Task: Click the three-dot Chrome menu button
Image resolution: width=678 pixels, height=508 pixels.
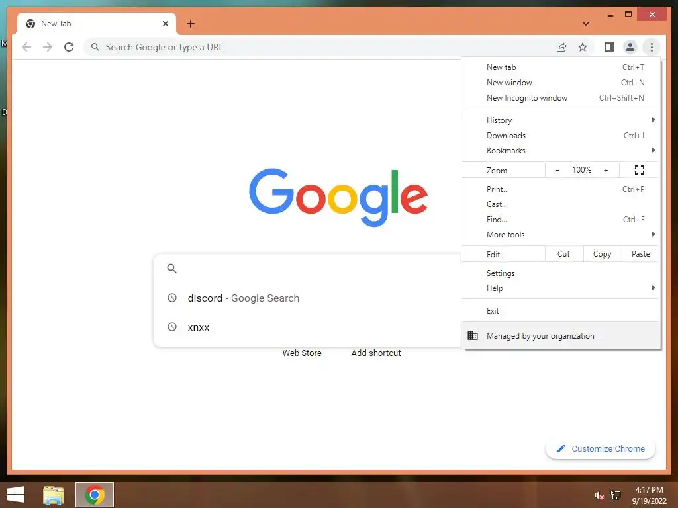Action: 652,47
